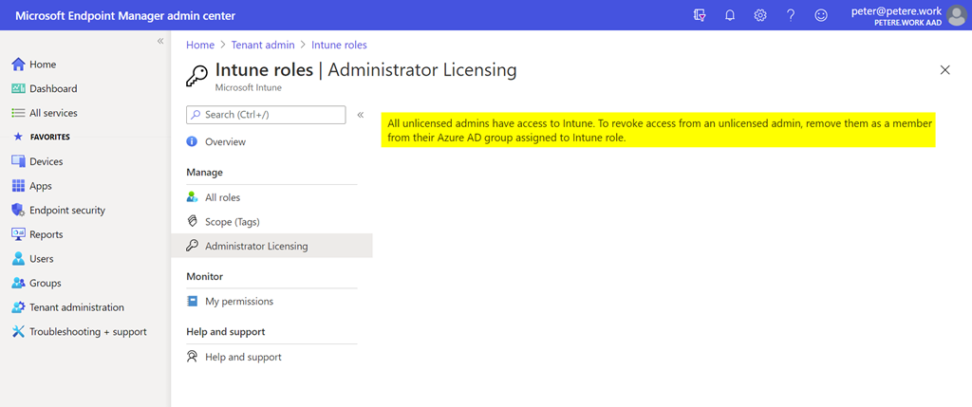Collapse the left navigation sidebar
972x407 pixels.
(x=160, y=42)
